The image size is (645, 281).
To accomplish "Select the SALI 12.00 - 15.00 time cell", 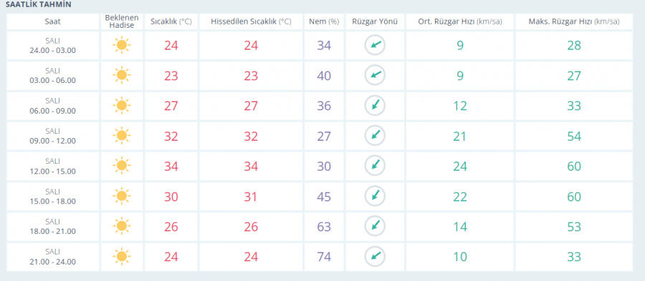I will (52, 166).
